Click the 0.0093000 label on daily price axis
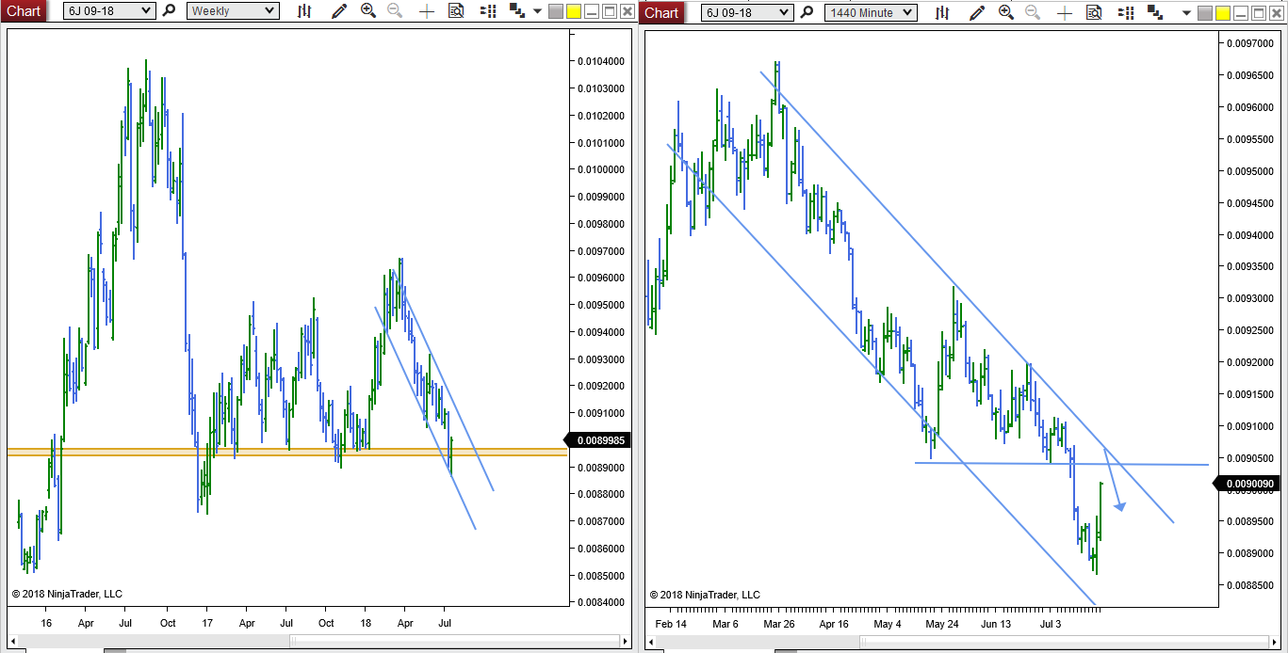 [x=1249, y=298]
